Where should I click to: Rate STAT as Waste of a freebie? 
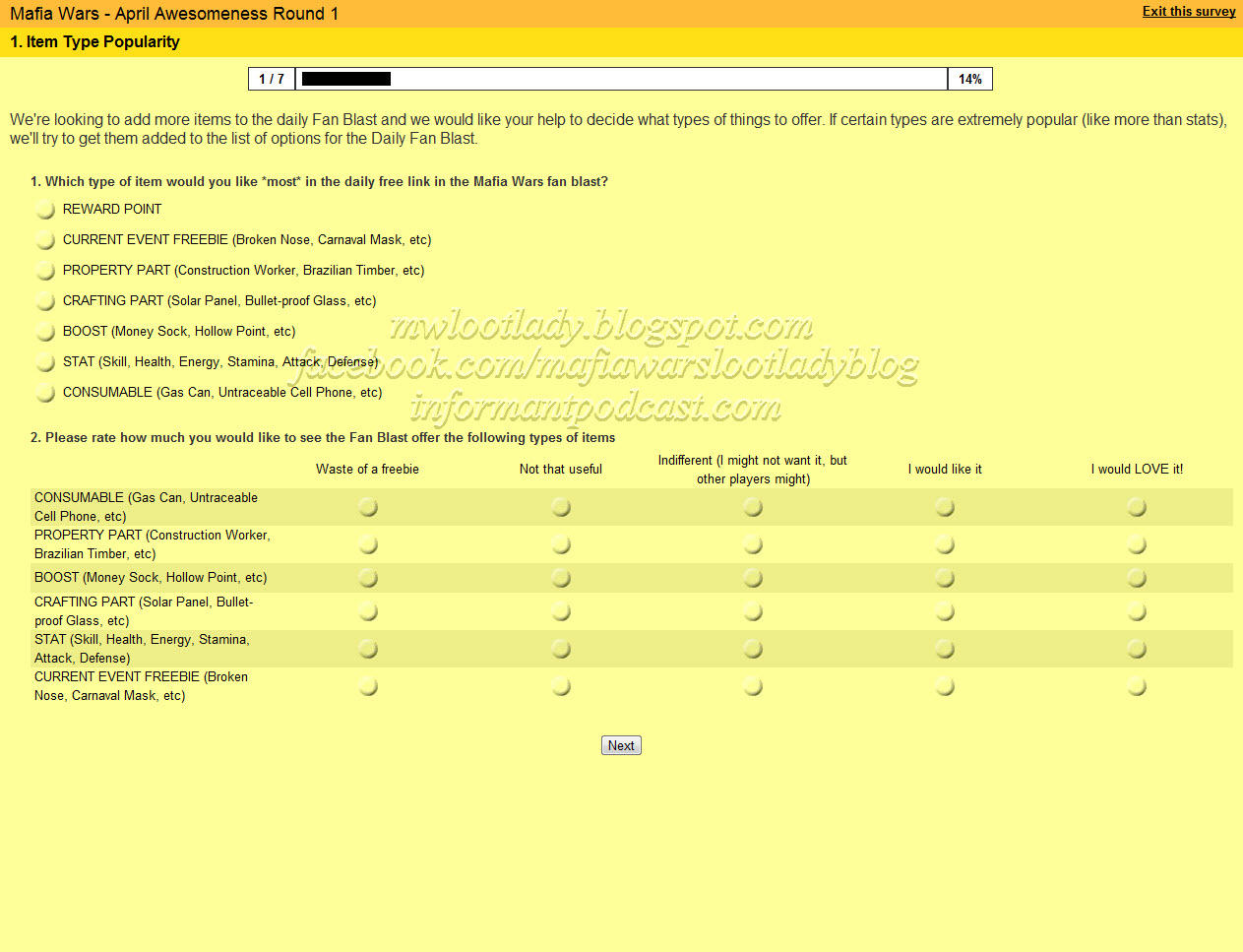[368, 649]
